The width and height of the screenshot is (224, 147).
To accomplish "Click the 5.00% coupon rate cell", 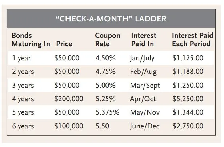I will click(x=105, y=85).
